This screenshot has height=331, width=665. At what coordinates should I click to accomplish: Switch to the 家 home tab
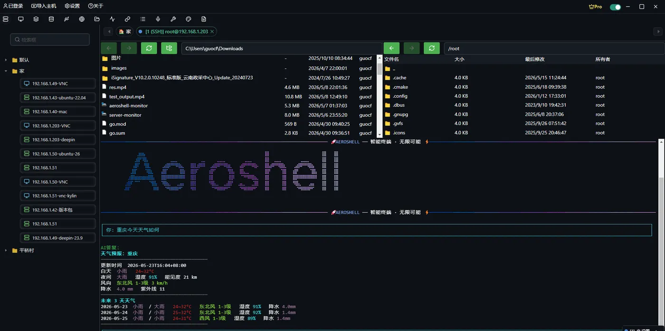tap(125, 31)
